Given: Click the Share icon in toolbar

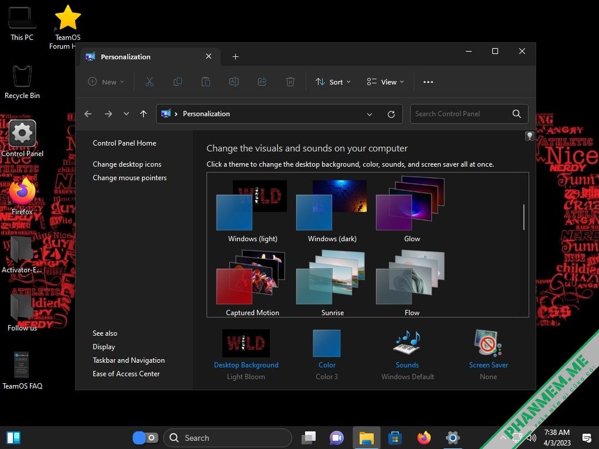Looking at the screenshot, I should point(262,82).
